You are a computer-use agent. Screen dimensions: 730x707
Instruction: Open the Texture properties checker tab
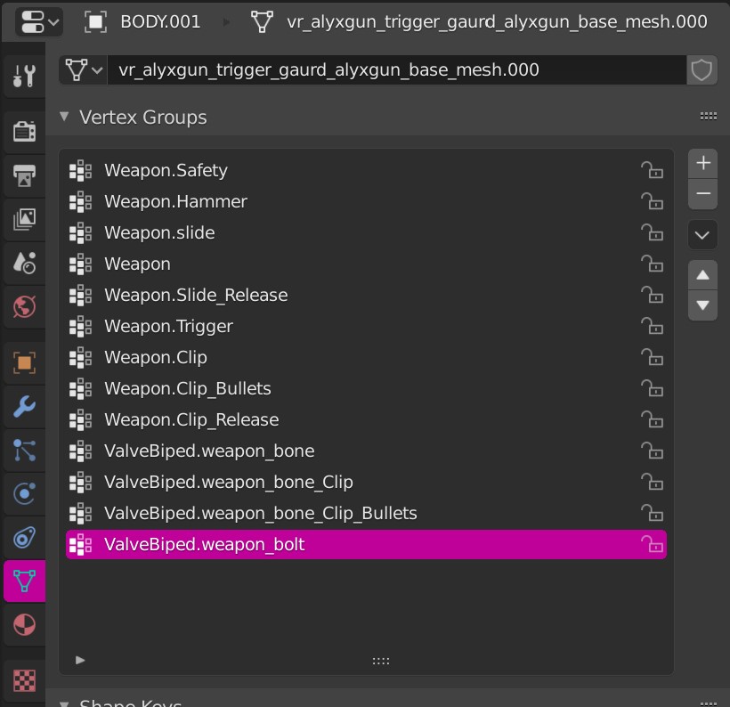24,680
